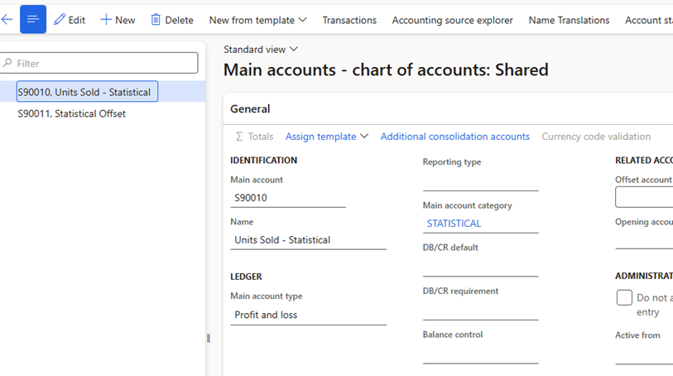Open Additional consolidation accounts link
Viewport: 673px width, 376px height.
[x=455, y=137]
